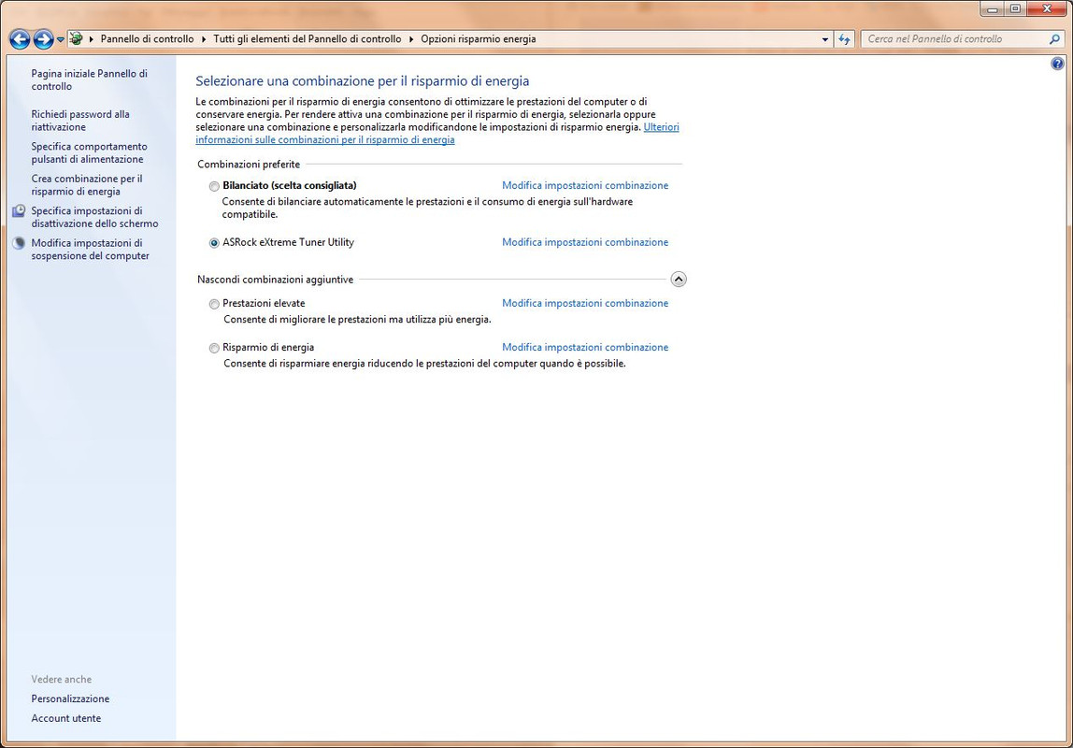Viewport: 1073px width, 748px height.
Task: Open Tutti gli elementi del Pannello di controllo
Action: tap(308, 39)
